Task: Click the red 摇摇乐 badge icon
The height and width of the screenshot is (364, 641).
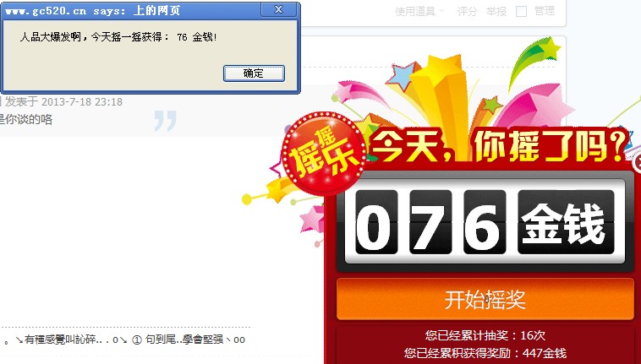Action: pyautogui.click(x=323, y=154)
